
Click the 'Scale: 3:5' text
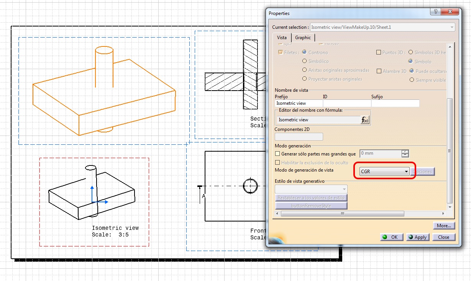(x=110, y=235)
